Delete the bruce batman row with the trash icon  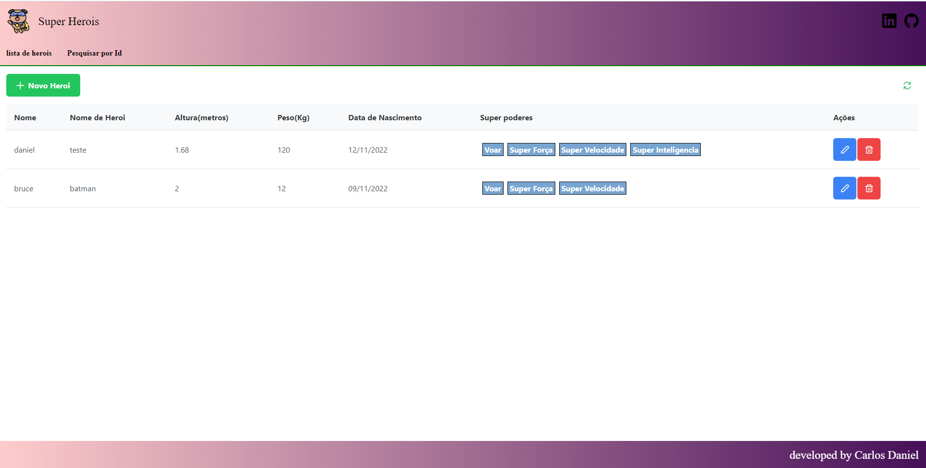coord(868,188)
